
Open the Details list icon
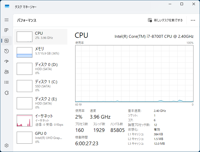click(x=7, y=82)
